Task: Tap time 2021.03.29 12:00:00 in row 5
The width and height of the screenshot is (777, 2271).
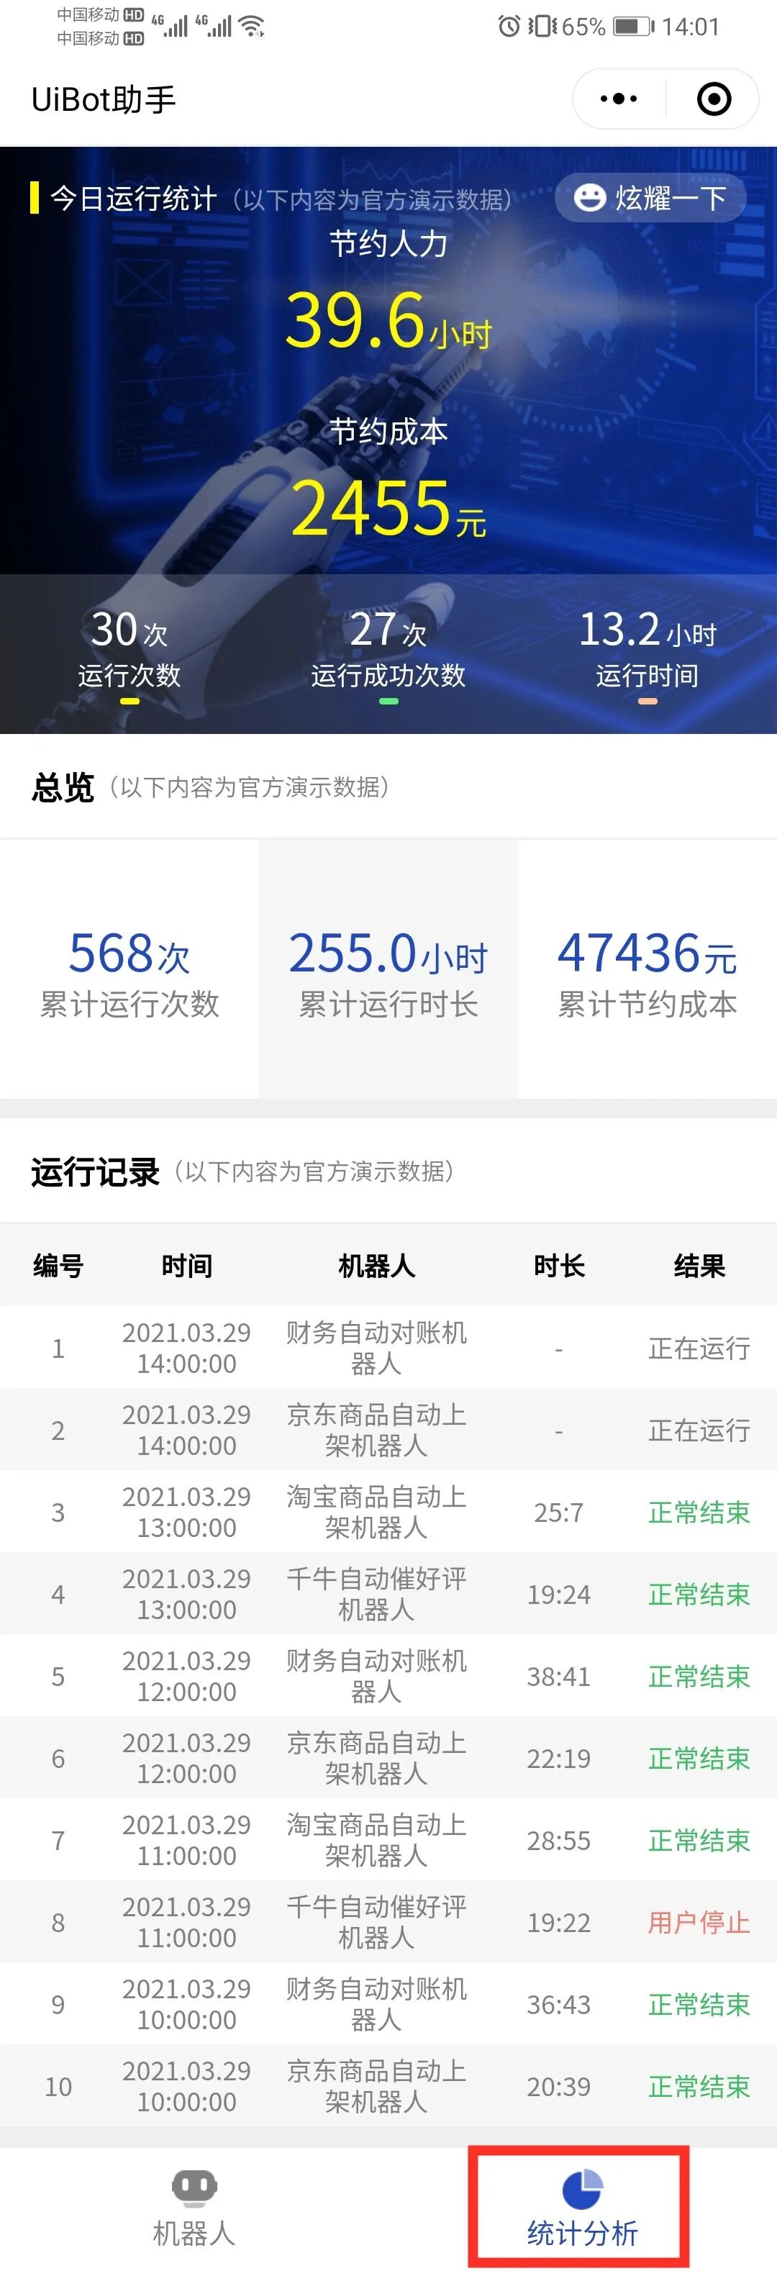Action: coord(187,1676)
